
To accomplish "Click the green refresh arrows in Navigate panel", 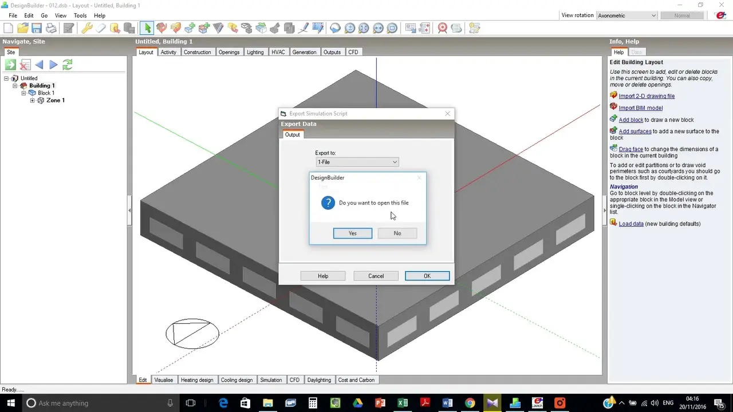I will [x=68, y=65].
